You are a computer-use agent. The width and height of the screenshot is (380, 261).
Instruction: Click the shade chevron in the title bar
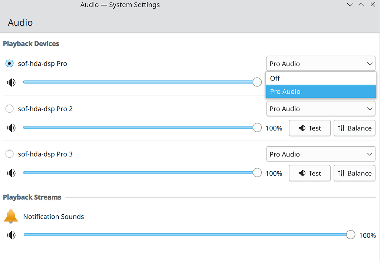pos(350,4)
